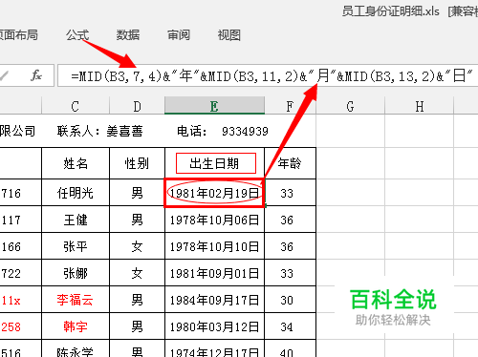Click the 姓名 header cell

pyautogui.click(x=76, y=163)
